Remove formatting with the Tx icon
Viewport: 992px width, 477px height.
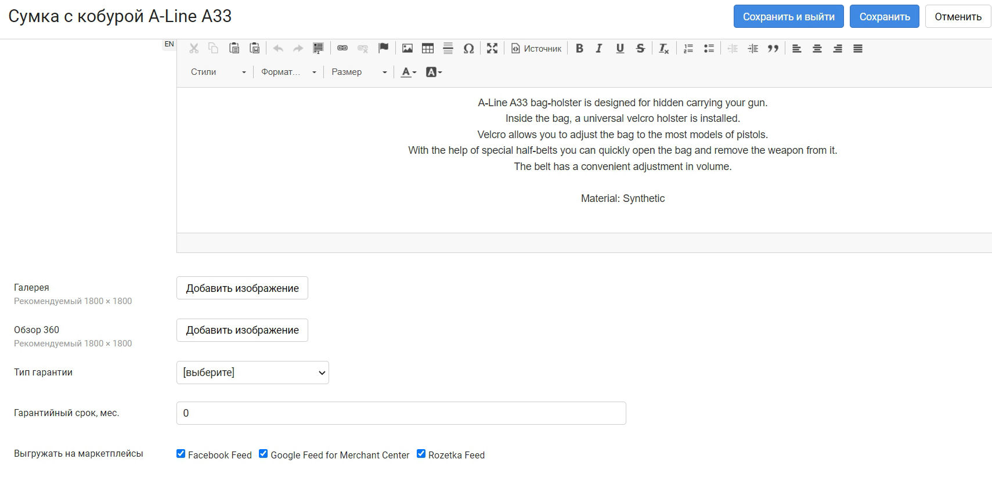(664, 49)
